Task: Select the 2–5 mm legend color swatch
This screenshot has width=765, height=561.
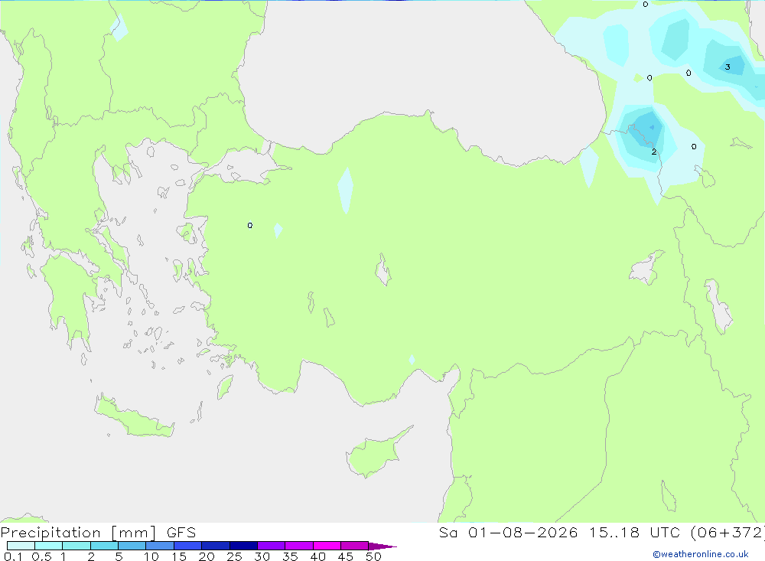Action: click(x=104, y=546)
